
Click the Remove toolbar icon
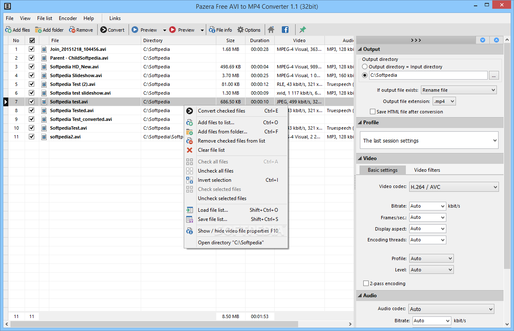pyautogui.click(x=72, y=30)
